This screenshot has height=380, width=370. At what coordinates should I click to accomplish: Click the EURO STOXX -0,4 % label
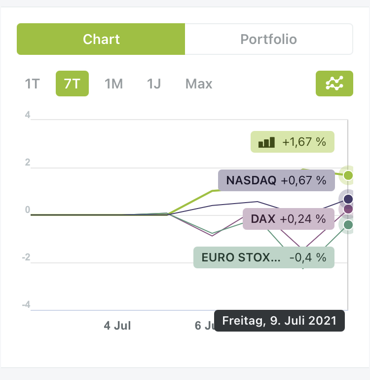pyautogui.click(x=263, y=257)
